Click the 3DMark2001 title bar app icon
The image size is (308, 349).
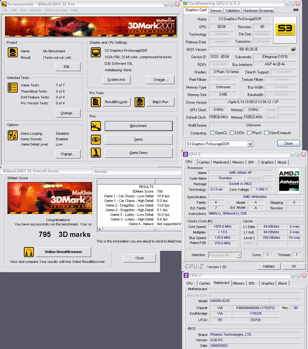point(4,4)
